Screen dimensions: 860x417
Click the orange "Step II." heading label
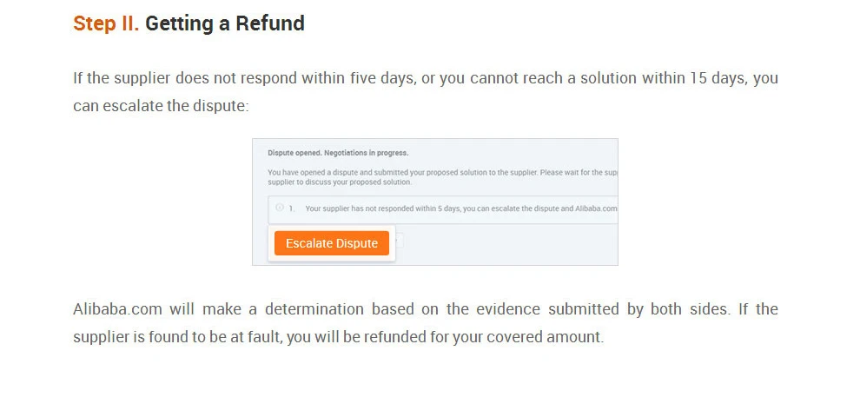coord(106,23)
